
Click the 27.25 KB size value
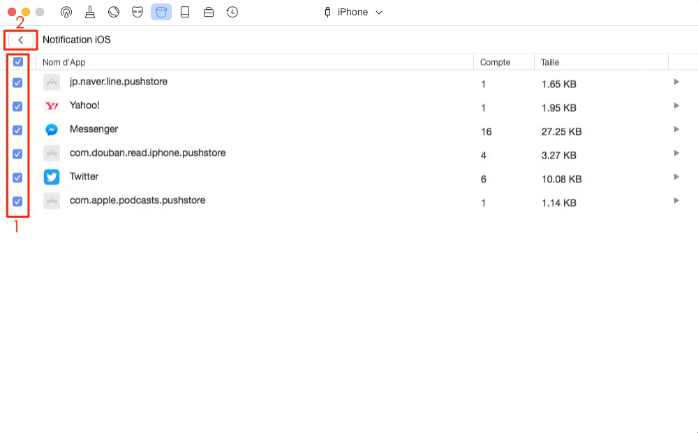click(x=561, y=132)
